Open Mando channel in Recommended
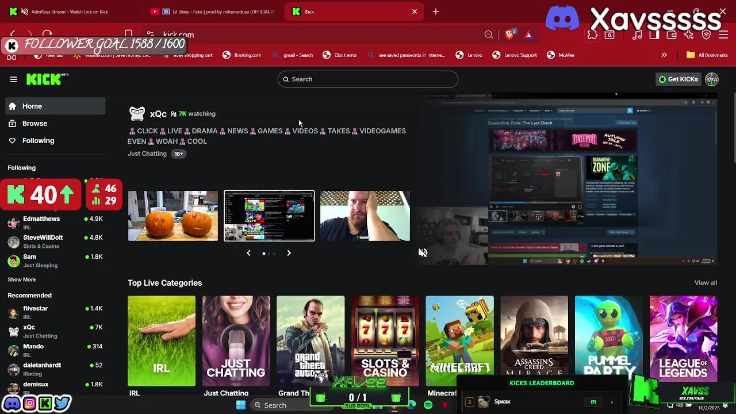The height and width of the screenshot is (414, 736). tap(56, 350)
